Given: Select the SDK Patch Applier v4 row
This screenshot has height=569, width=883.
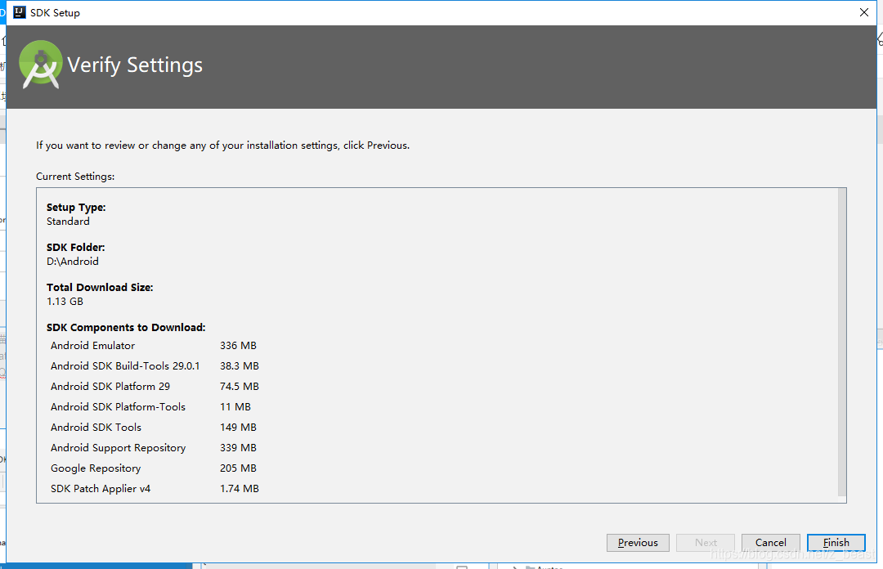Looking at the screenshot, I should point(155,488).
